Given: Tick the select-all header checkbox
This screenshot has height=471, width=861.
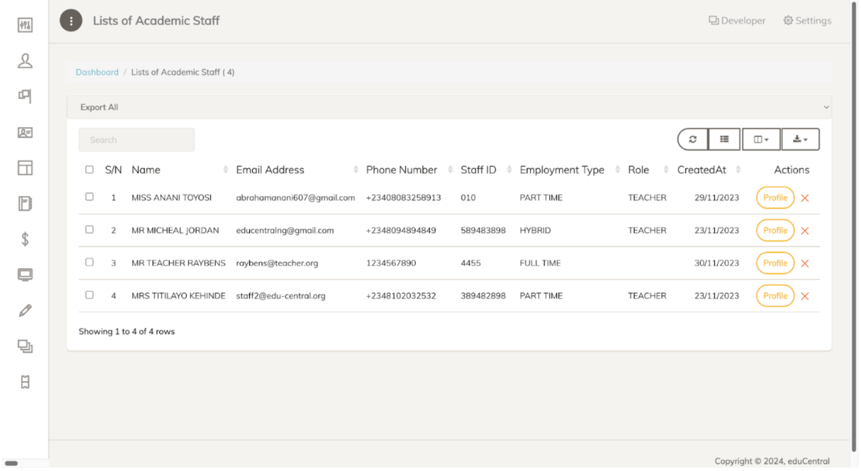Looking at the screenshot, I should point(89,170).
